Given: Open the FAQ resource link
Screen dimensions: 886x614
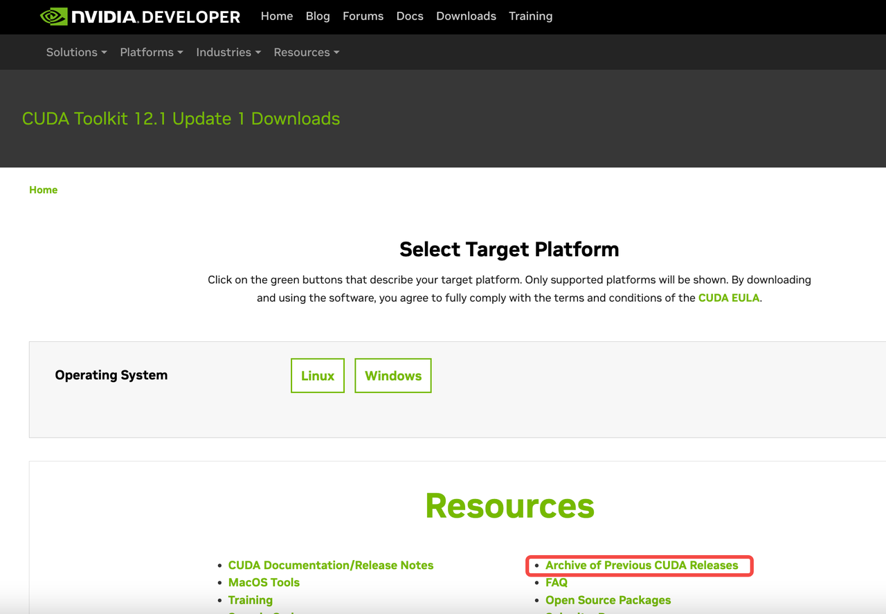Looking at the screenshot, I should click(557, 582).
